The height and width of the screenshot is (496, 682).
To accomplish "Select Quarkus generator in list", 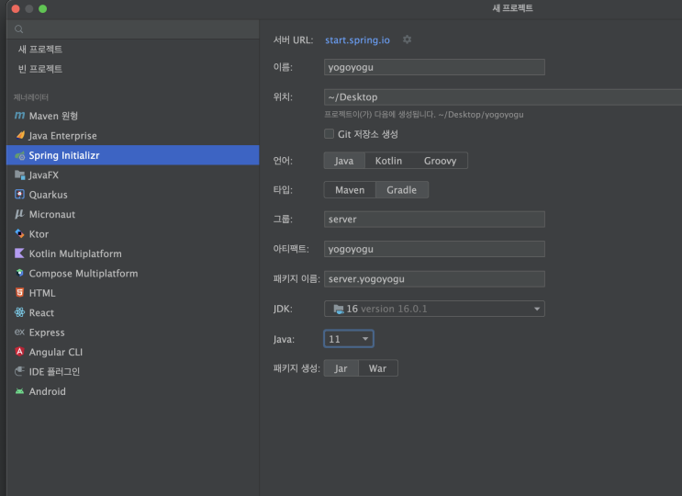I will pyautogui.click(x=133, y=195).
